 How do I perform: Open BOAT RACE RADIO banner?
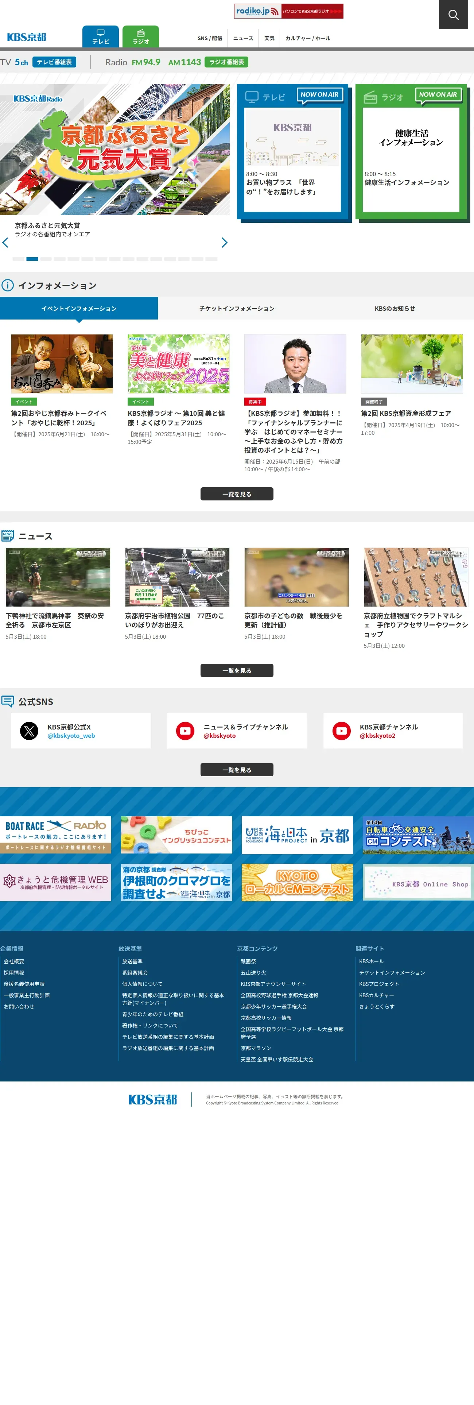(x=56, y=835)
